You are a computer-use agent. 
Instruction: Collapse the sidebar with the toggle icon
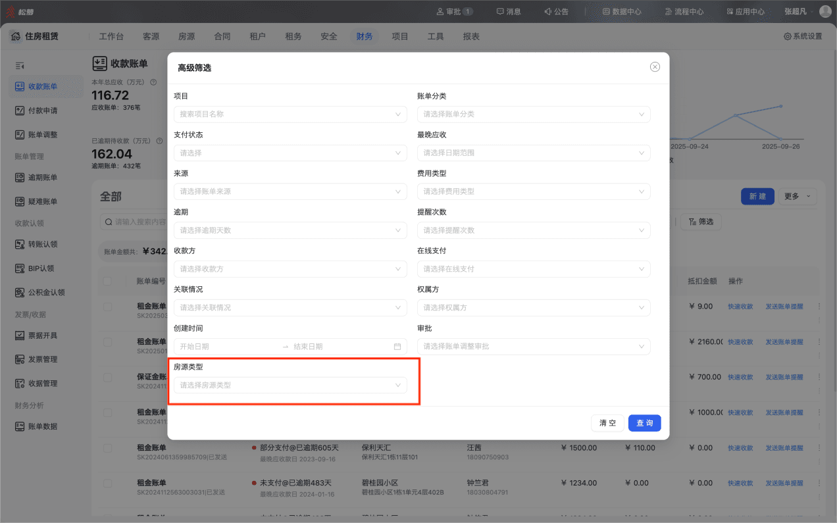click(20, 66)
